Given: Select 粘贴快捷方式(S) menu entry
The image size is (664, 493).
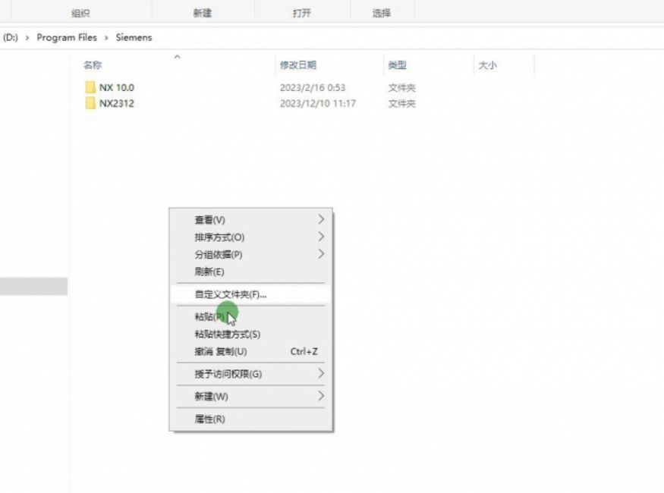Looking at the screenshot, I should coord(228,334).
